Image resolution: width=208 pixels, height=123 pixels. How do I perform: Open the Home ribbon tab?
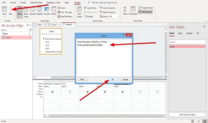pos(13,2)
